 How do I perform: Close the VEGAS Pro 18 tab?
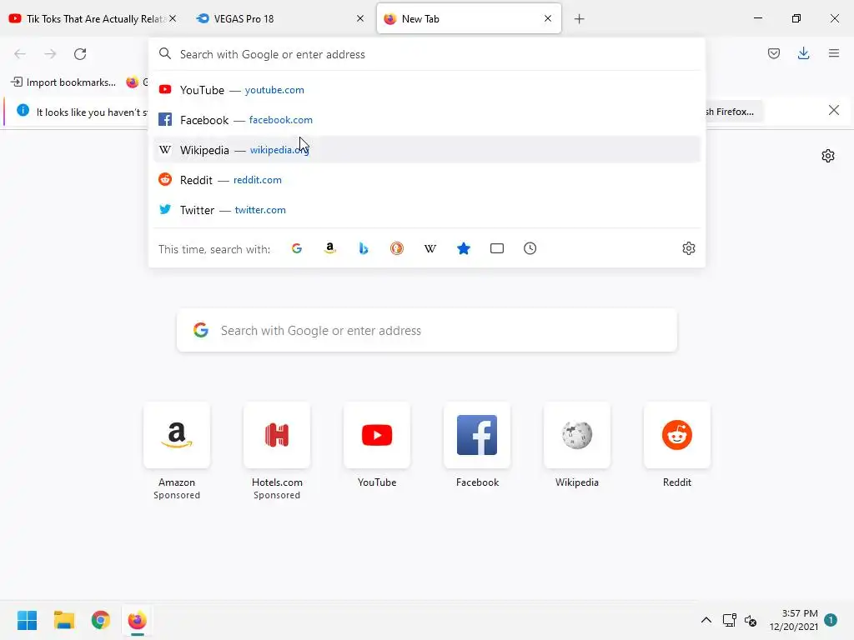click(x=360, y=18)
